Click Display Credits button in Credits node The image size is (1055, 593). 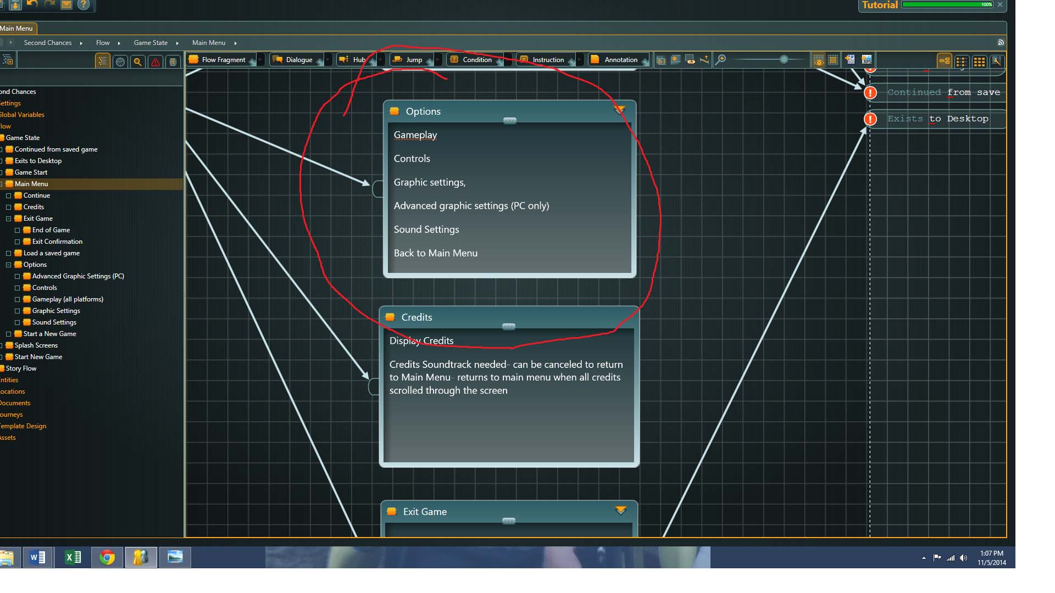(421, 340)
